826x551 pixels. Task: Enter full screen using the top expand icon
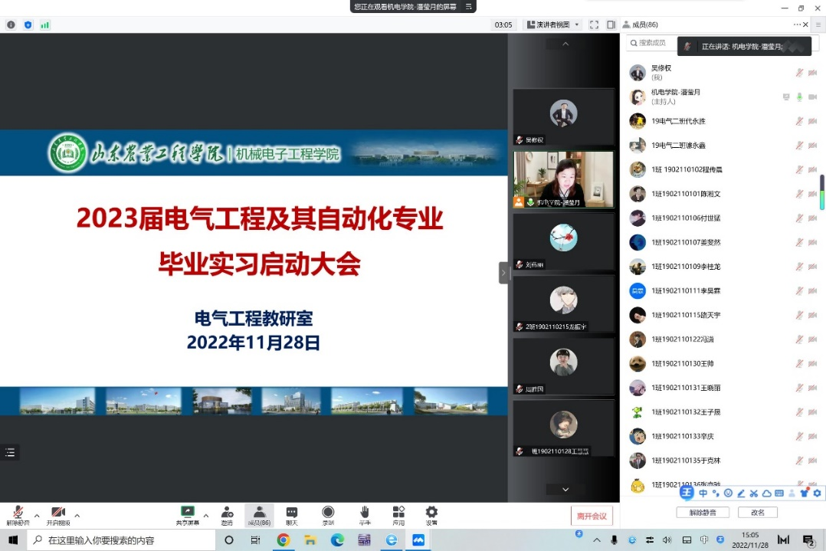coord(594,25)
